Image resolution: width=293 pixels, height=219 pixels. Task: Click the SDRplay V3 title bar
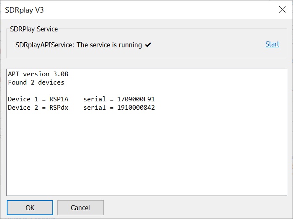coord(126,9)
